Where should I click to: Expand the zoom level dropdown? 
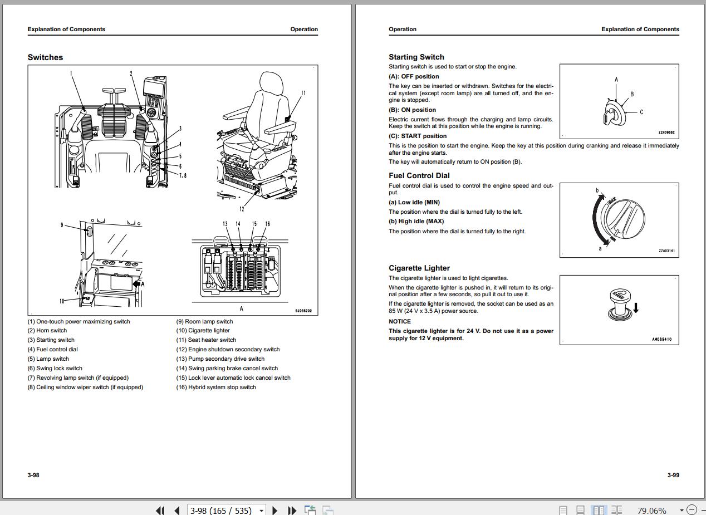[682, 510]
